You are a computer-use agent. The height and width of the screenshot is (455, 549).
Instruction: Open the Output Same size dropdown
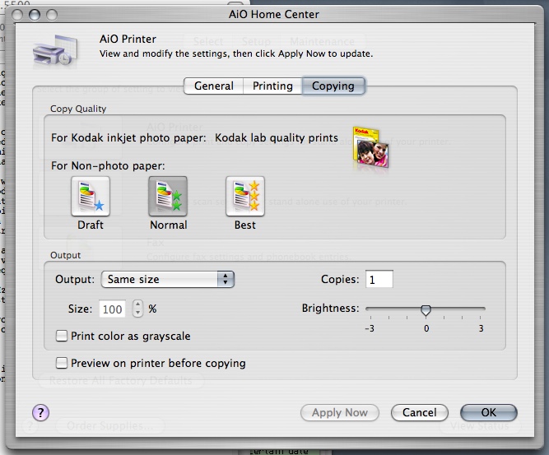(168, 280)
